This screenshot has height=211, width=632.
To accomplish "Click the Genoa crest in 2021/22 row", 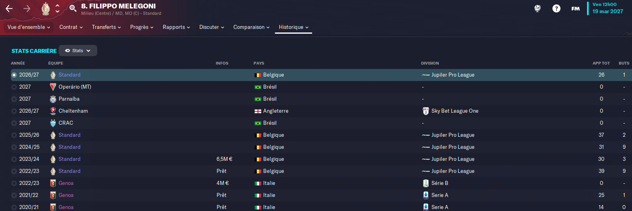I will click(x=53, y=195).
